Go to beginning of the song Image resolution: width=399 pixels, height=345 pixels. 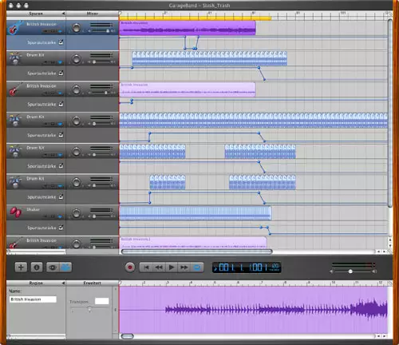146,268
